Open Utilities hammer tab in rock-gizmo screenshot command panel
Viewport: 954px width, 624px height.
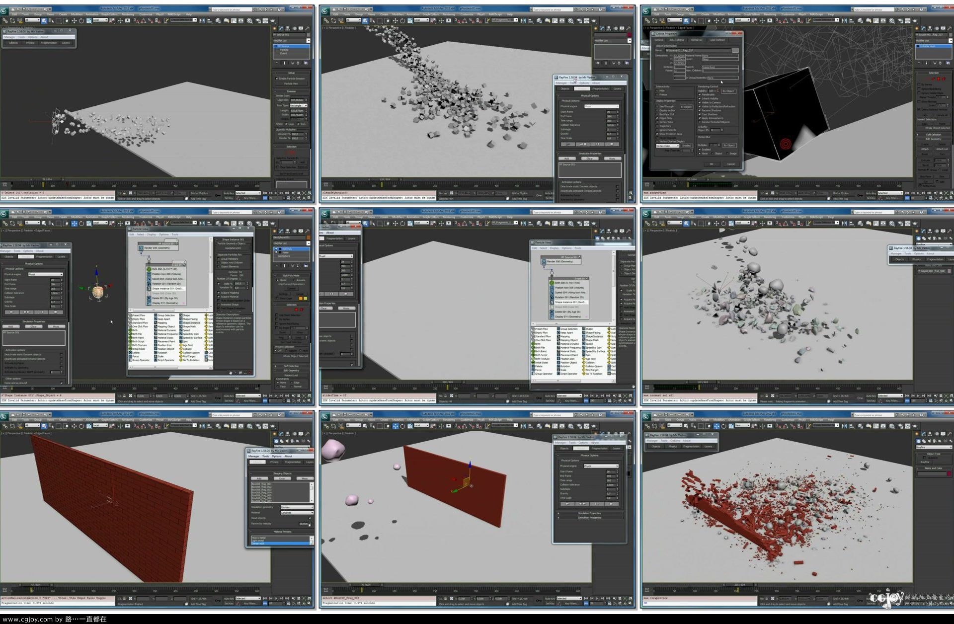tap(308, 231)
